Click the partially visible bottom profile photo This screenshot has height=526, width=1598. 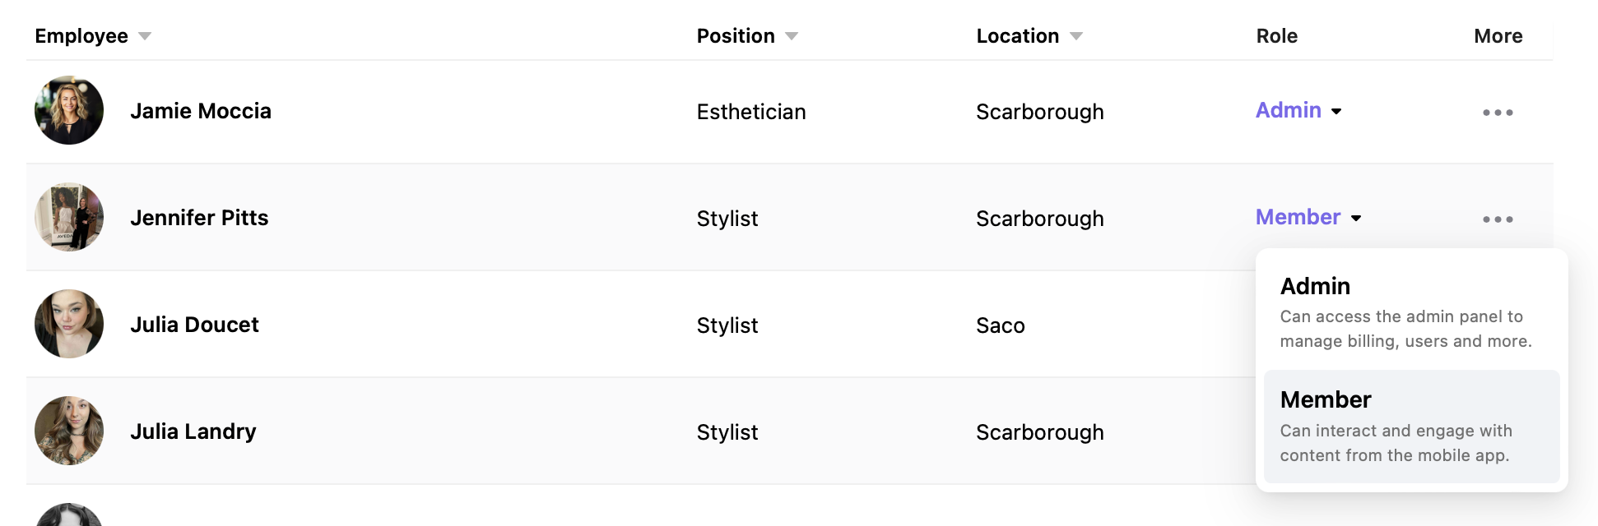(69, 514)
